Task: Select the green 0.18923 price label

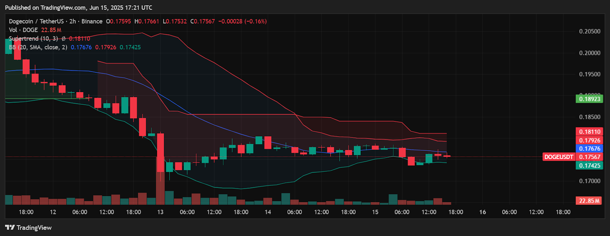Action: [589, 99]
